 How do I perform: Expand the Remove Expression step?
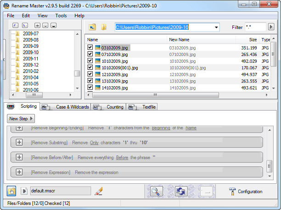19,172
